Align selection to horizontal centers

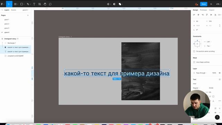click(x=198, y=15)
